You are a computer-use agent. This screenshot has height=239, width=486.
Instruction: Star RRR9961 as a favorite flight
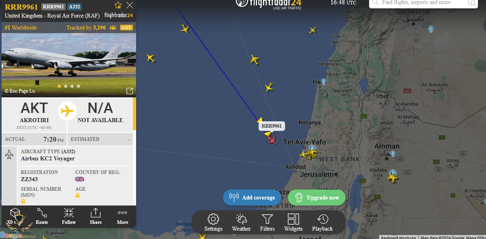118,5
